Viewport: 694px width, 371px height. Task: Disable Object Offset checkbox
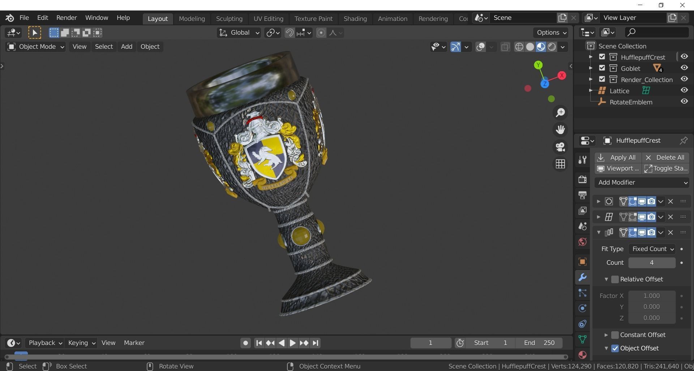615,349
